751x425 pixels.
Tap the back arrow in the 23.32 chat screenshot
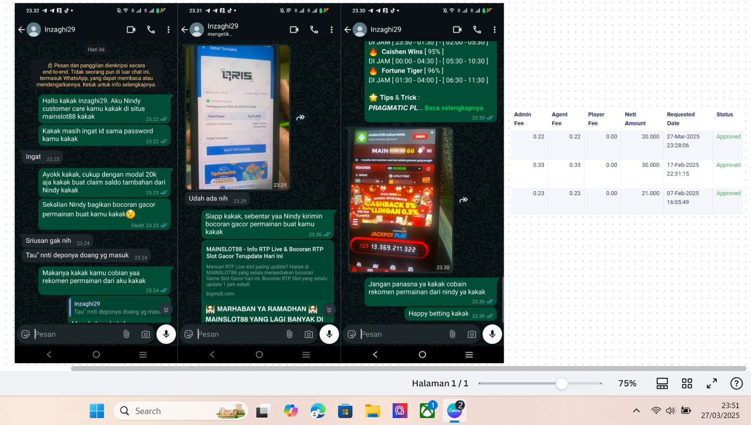tap(21, 30)
